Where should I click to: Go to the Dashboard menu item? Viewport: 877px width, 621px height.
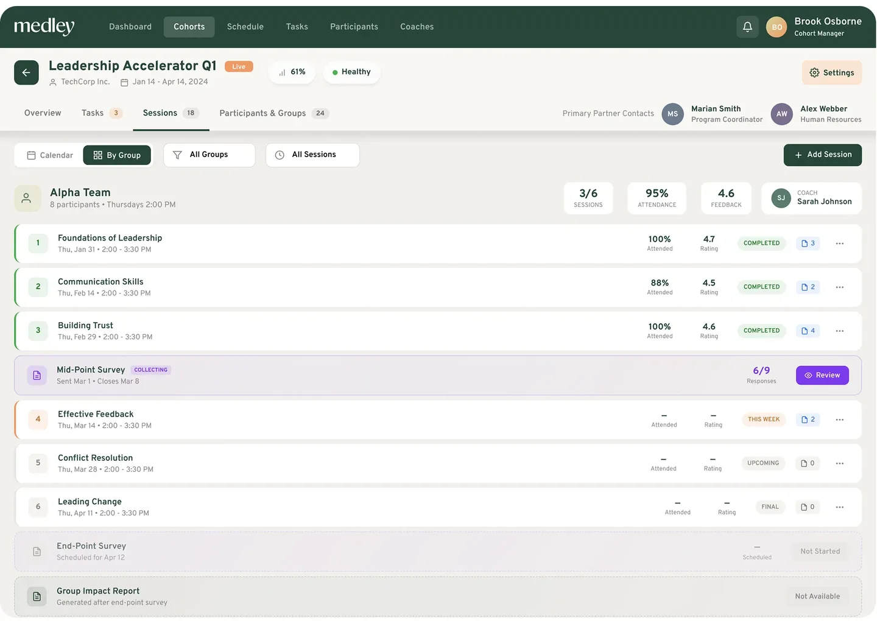[130, 27]
